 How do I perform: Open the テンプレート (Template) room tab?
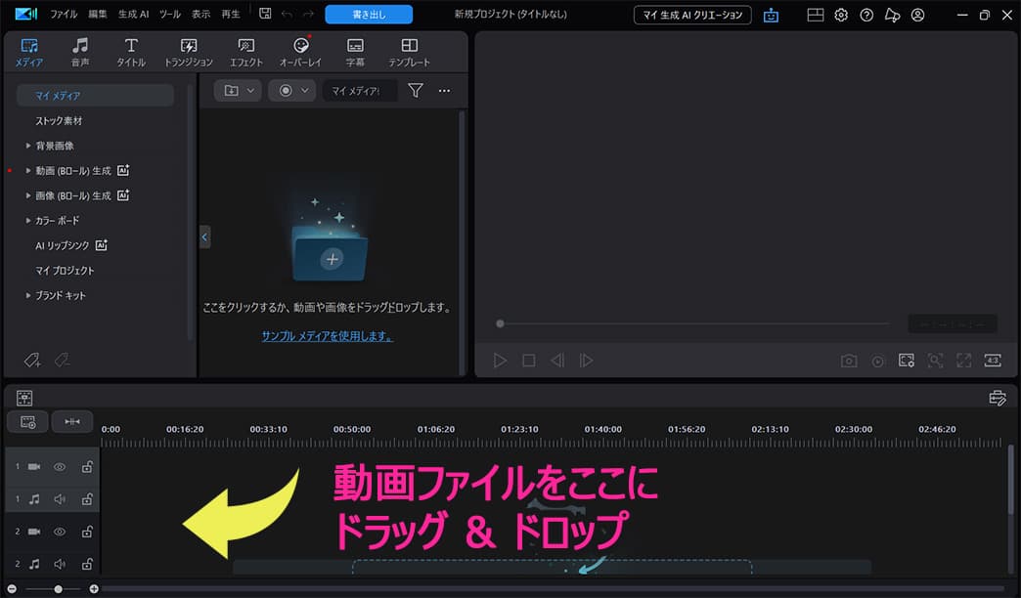[x=409, y=52]
